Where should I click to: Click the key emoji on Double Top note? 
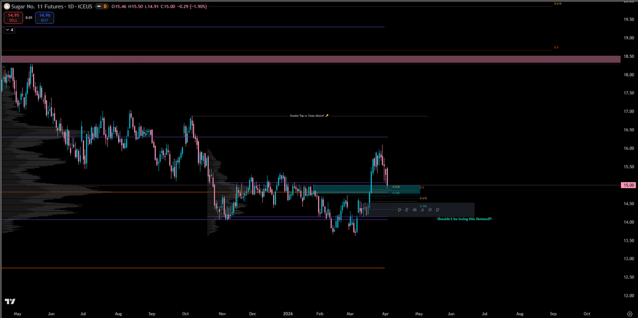coord(327,116)
